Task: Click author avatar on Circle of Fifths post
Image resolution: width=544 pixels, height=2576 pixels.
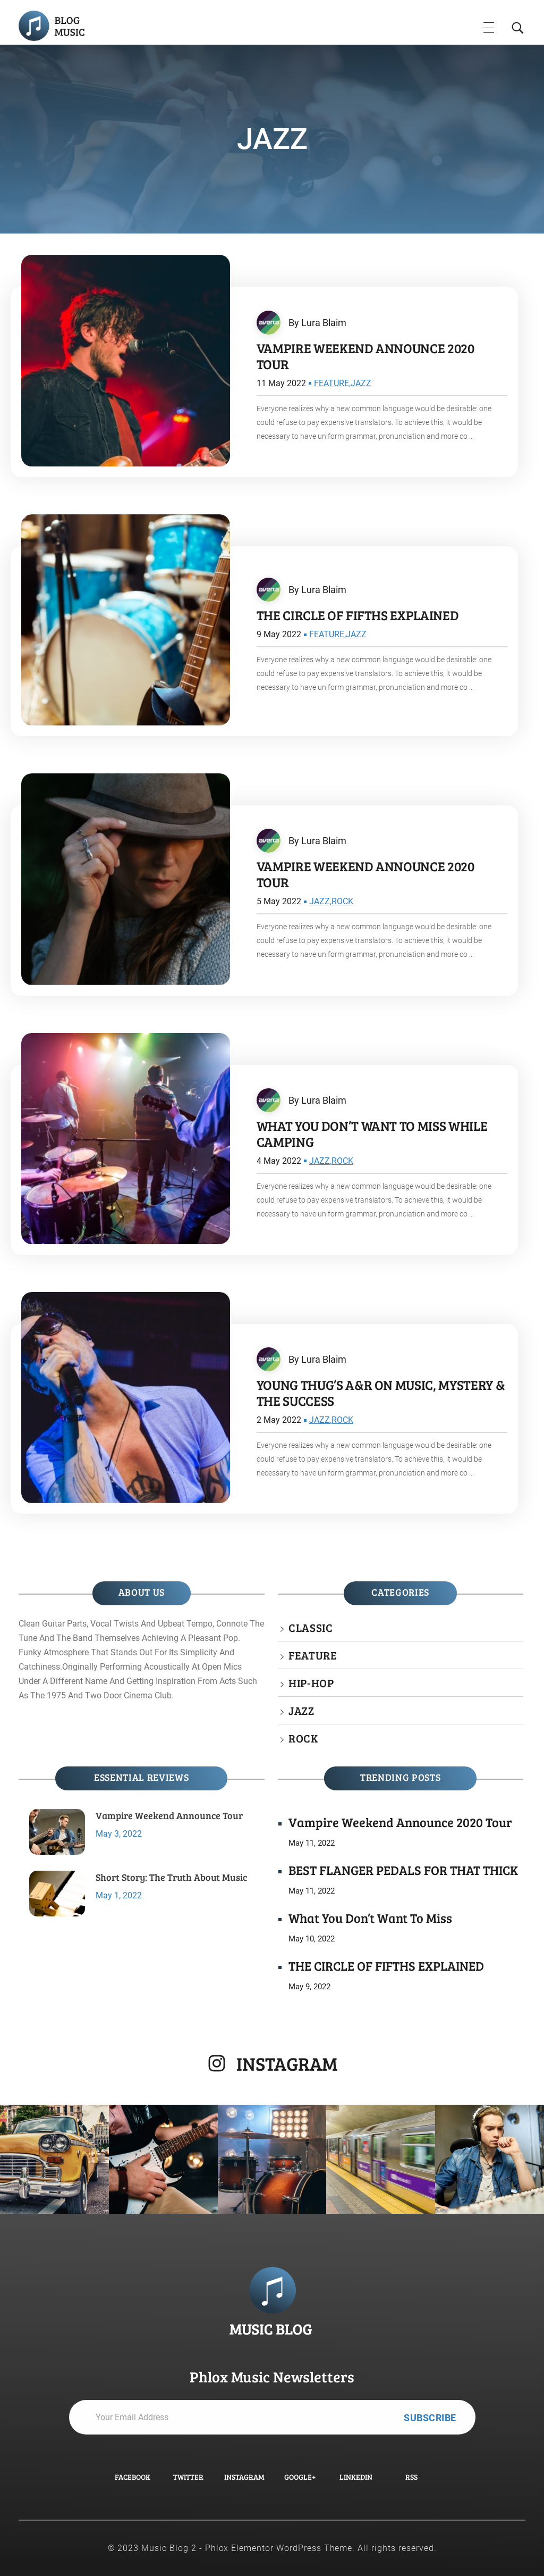Action: point(268,589)
